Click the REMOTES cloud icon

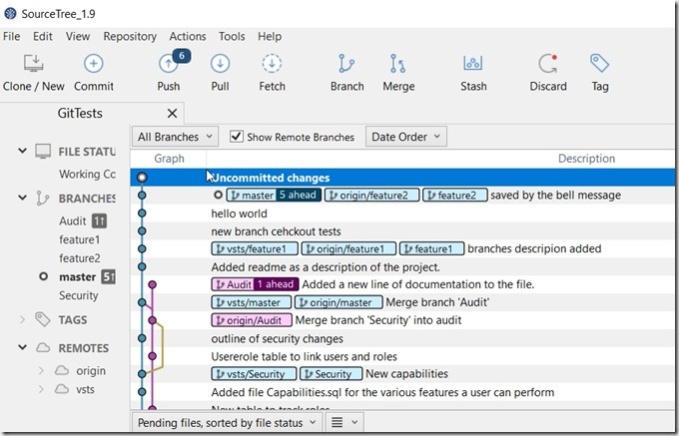43,347
